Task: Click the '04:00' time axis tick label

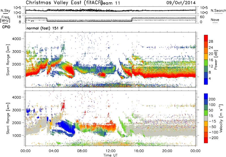Action: (x=54, y=151)
